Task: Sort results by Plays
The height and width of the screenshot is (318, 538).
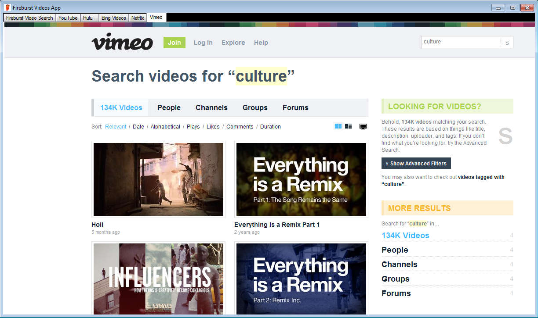Action: click(x=193, y=127)
